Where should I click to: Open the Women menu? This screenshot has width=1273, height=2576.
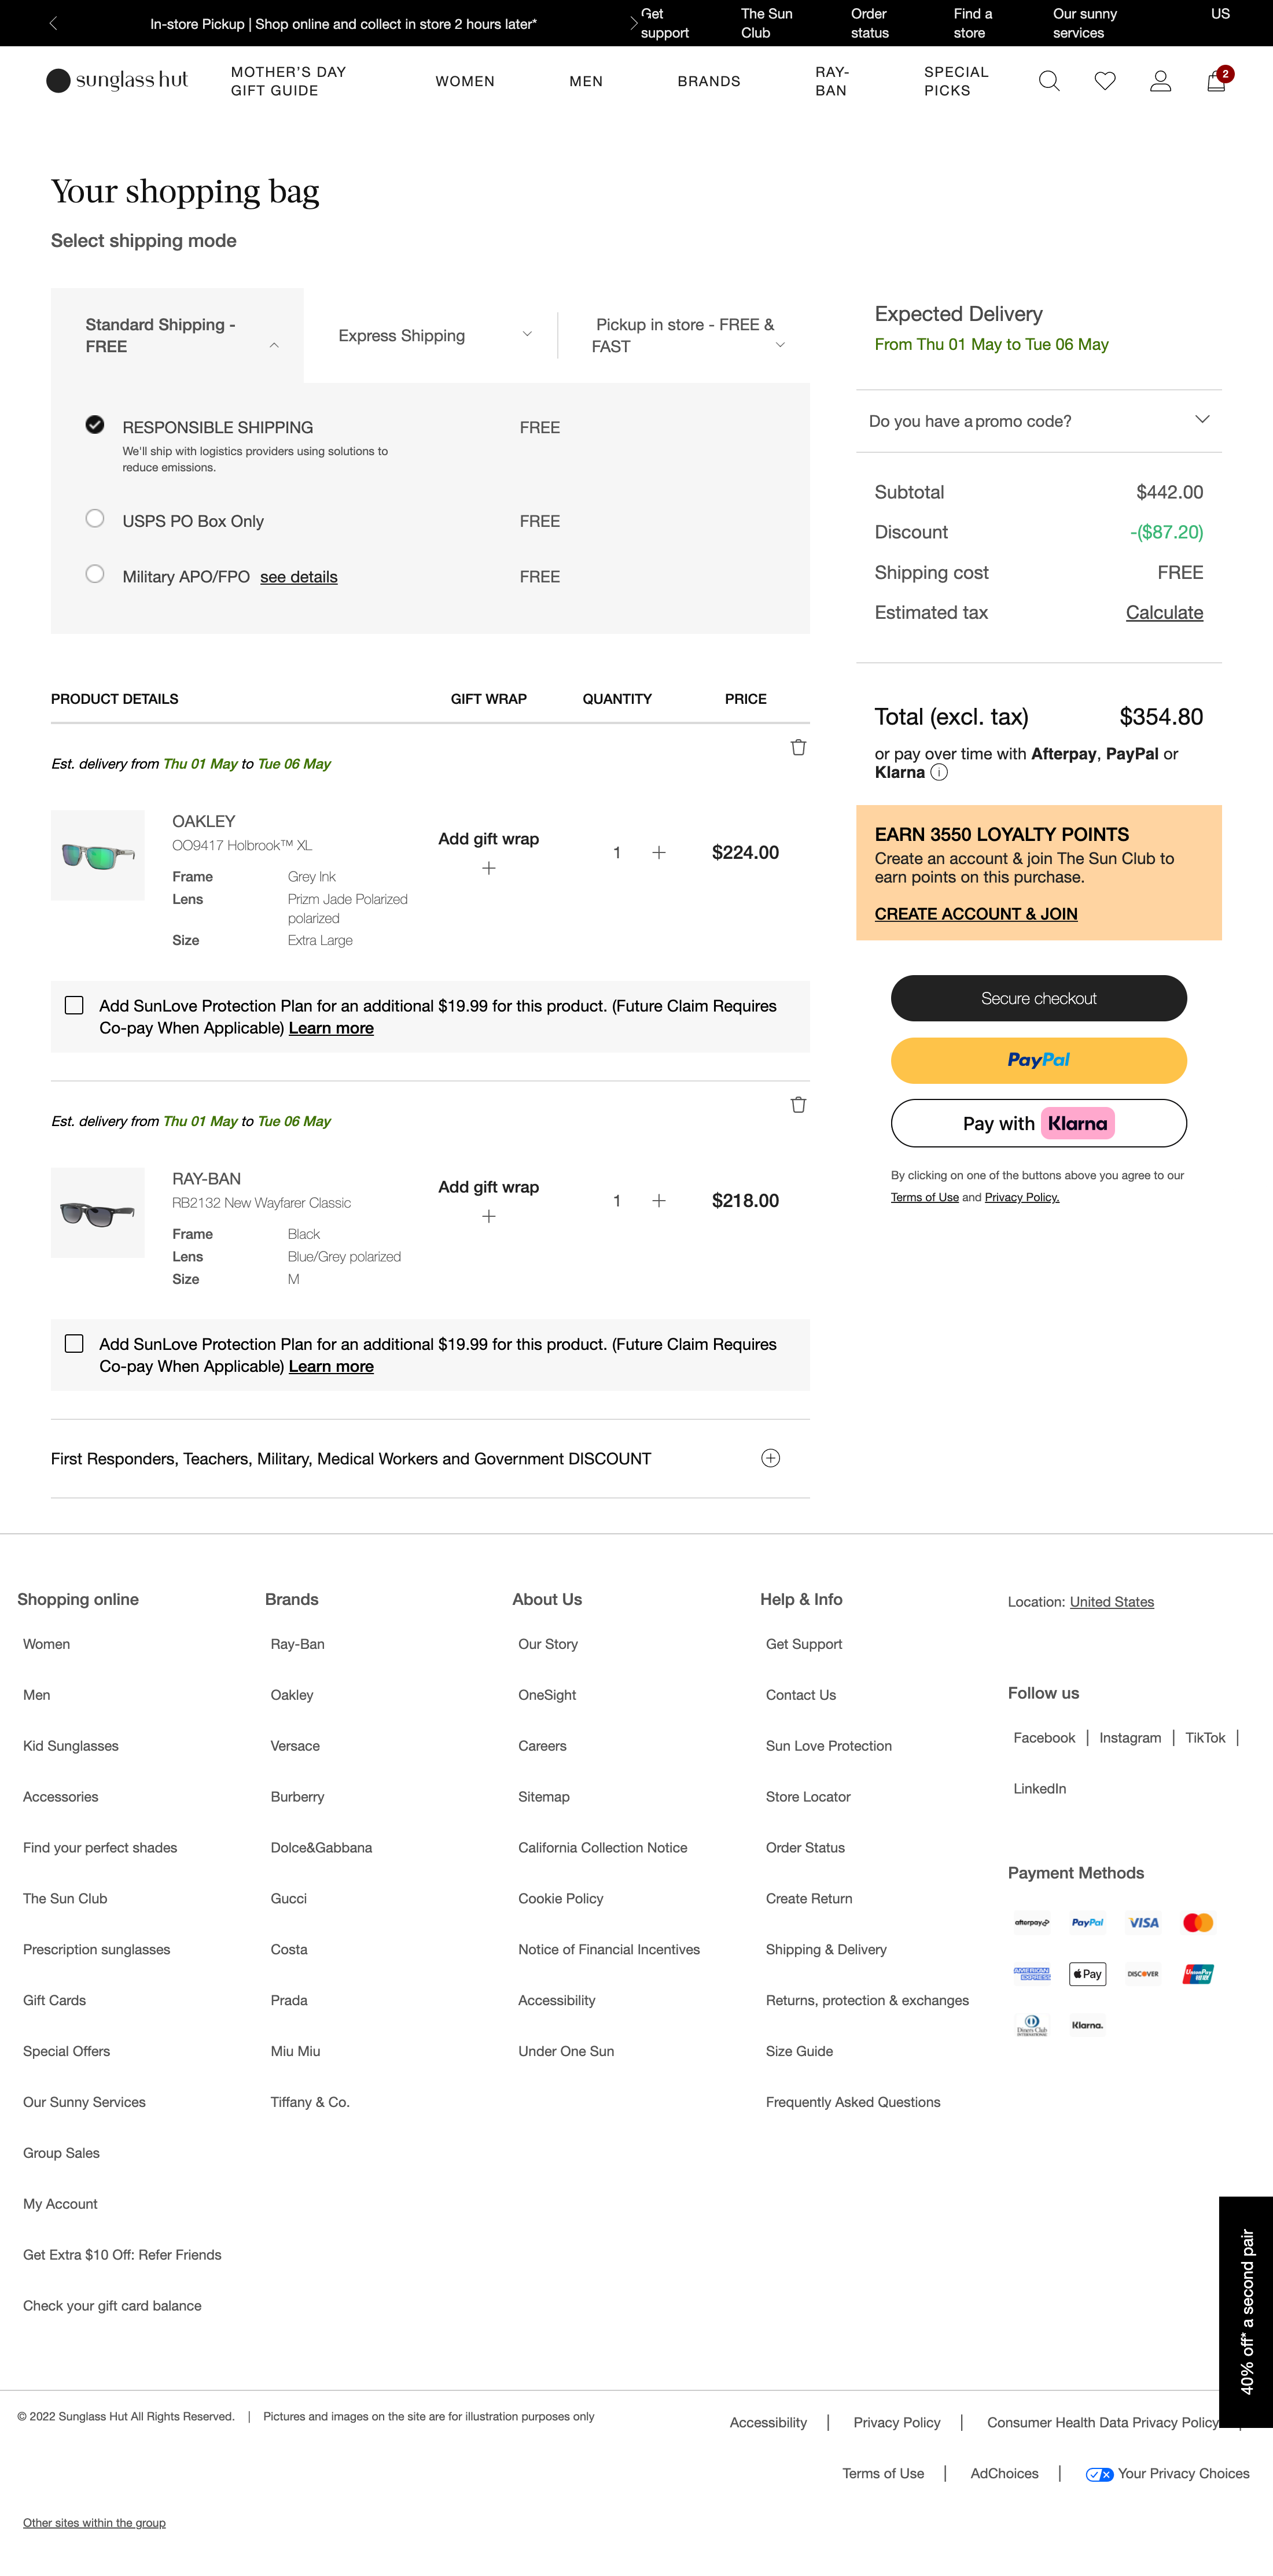[x=465, y=81]
